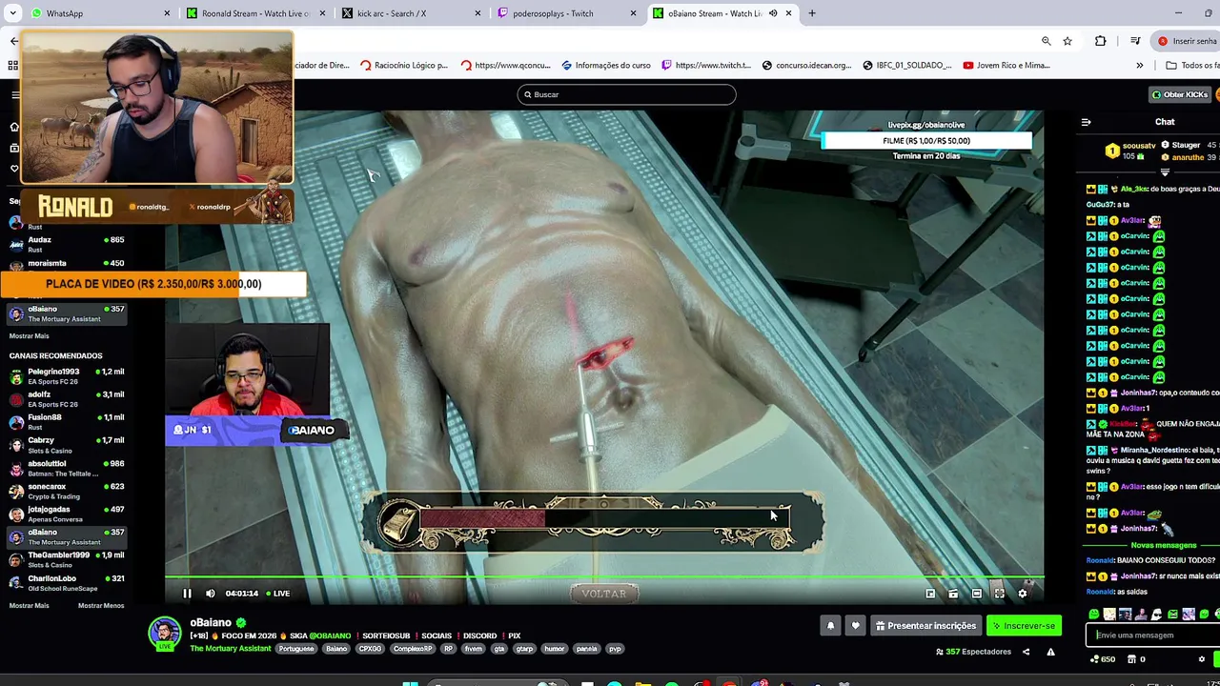Click the fivem tag
Screen dimensions: 1220x686
pyautogui.click(x=474, y=649)
